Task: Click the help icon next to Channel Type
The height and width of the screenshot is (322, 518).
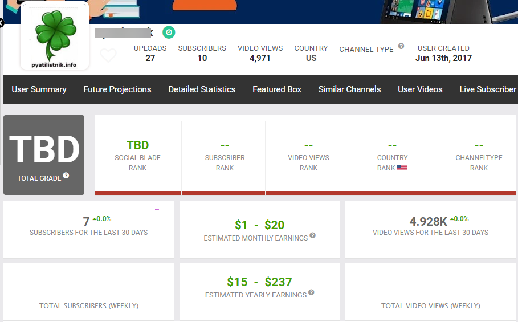Action: [401, 46]
